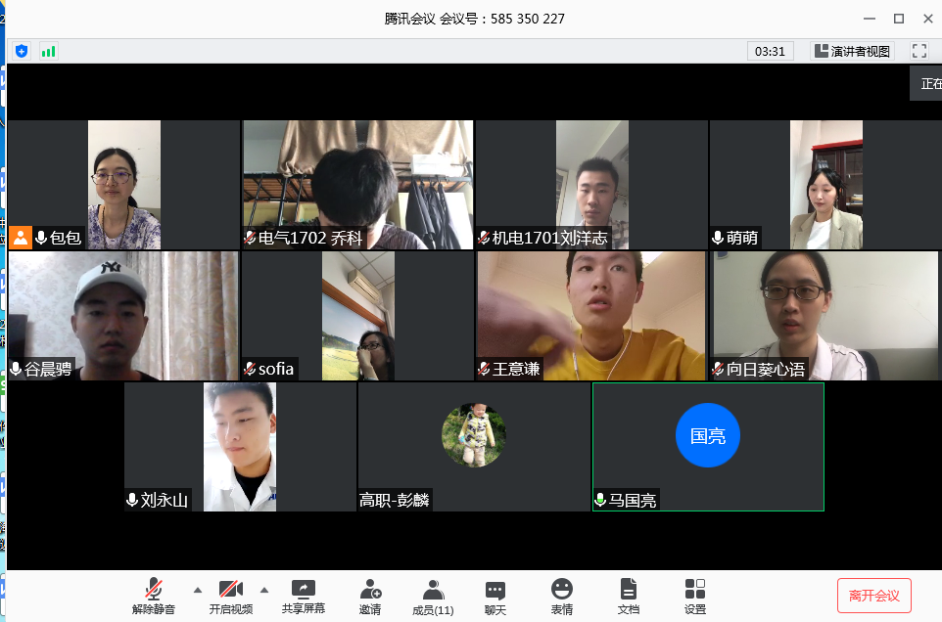Select the 萌萌 participant video tile

pos(825,185)
